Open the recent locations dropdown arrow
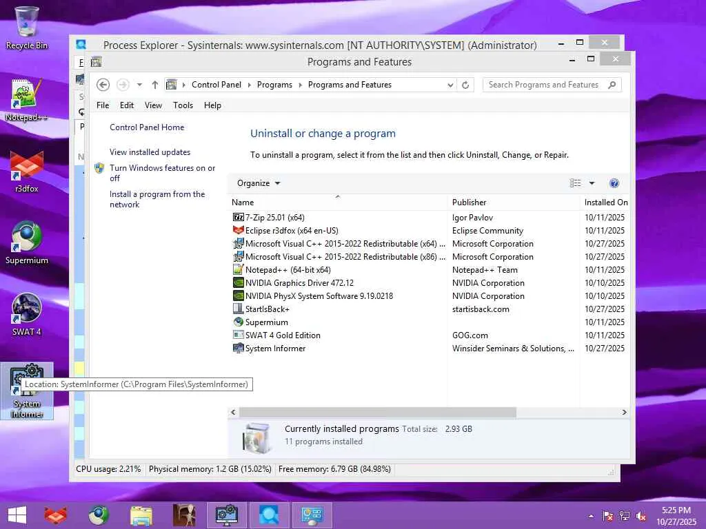Viewport: 706px width, 529px height. pyautogui.click(x=139, y=85)
